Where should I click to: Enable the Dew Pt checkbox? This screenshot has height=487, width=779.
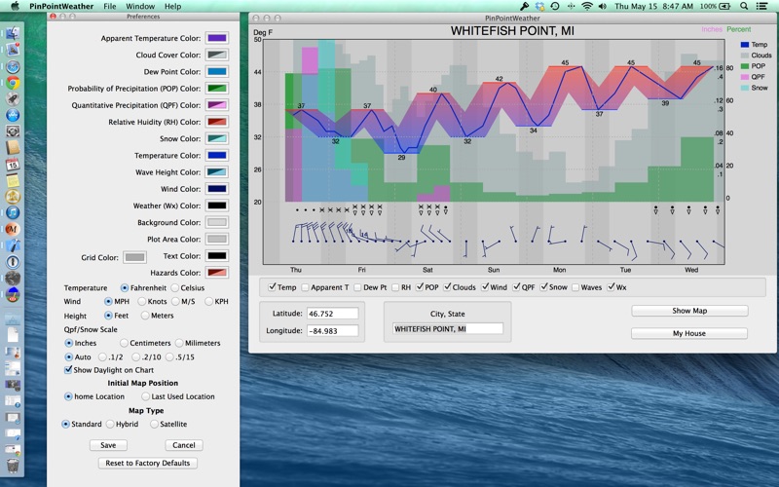[x=357, y=287]
